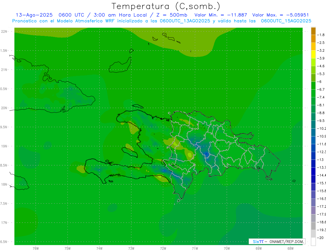This screenshot has height=252, width=326.
Task: Click color bar value "-8.8"
Action: click(x=321, y=113)
